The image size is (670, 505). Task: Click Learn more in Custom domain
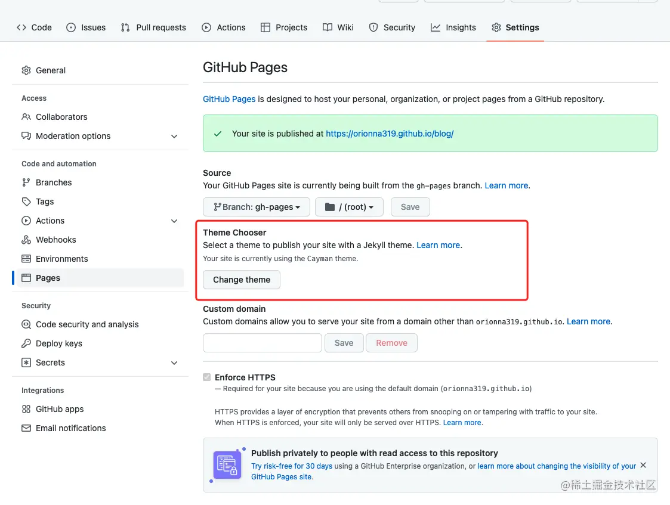[588, 321]
